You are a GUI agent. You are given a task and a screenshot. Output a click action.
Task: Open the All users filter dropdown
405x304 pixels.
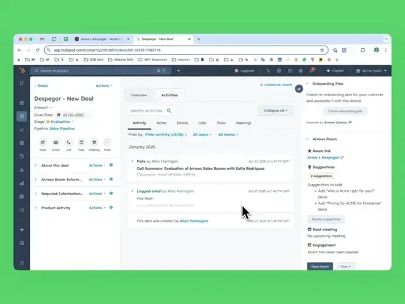(x=202, y=134)
